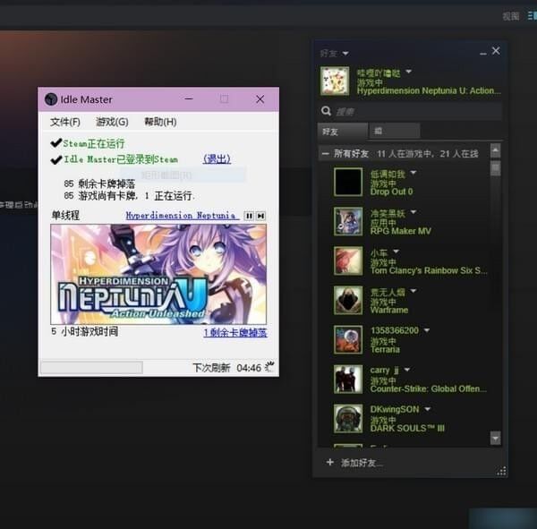Click the plus icon beside 添加好友
The width and height of the screenshot is (537, 529).
coord(329,463)
